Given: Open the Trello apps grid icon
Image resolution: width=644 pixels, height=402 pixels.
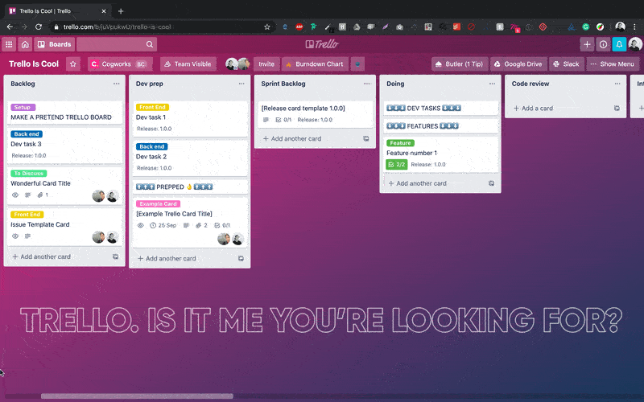Looking at the screenshot, I should point(9,44).
